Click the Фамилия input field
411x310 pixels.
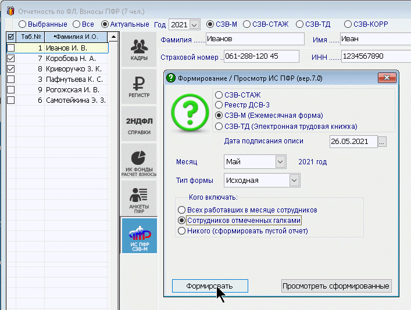pos(255,39)
